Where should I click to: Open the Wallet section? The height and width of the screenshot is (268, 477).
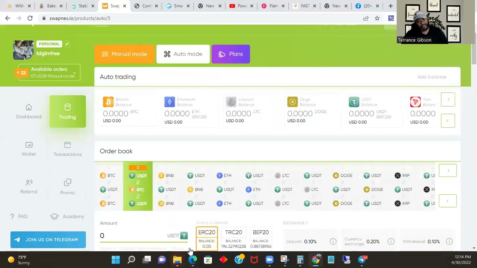pyautogui.click(x=29, y=149)
